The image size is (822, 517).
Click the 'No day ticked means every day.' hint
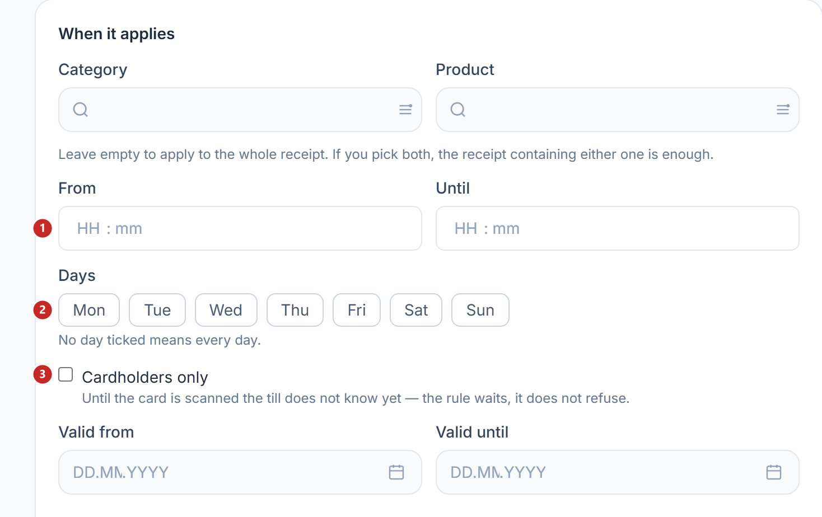coord(160,340)
